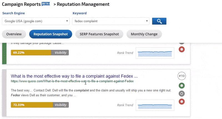Switch to the Overview tab
The width and height of the screenshot is (222, 119).
(14, 34)
